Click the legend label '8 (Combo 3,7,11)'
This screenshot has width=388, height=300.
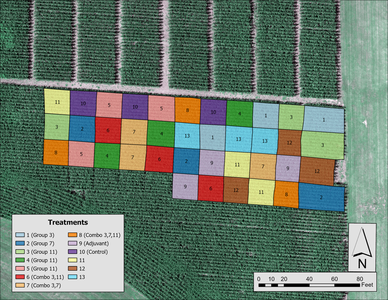pos(100,235)
